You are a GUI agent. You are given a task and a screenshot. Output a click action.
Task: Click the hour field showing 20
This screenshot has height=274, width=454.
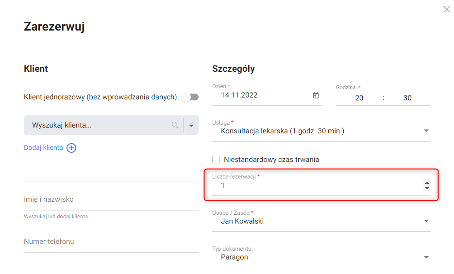tap(359, 98)
